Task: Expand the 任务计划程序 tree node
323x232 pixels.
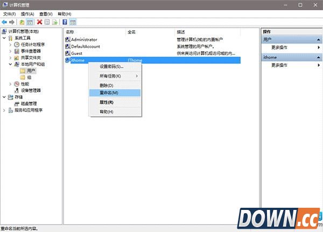Action: pos(10,45)
